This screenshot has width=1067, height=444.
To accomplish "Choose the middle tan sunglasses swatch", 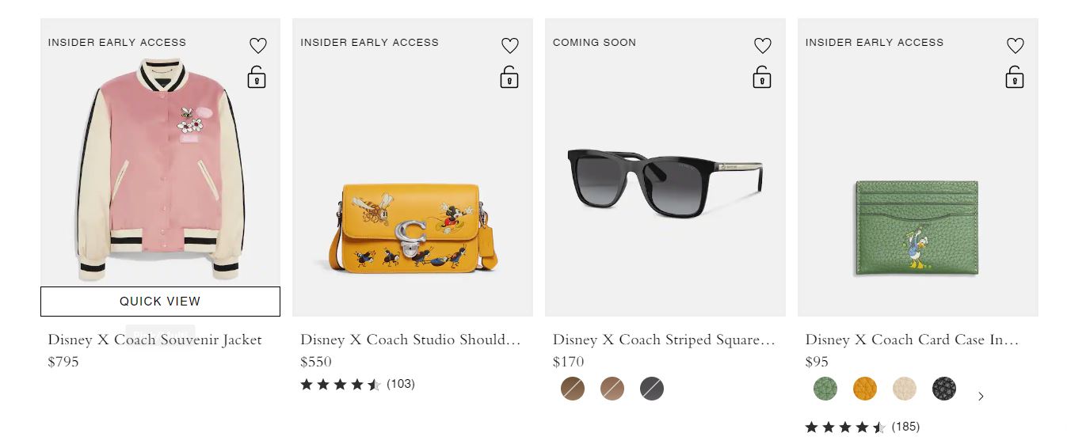I will click(x=612, y=389).
